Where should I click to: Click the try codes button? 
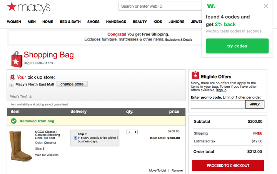coord(237,46)
